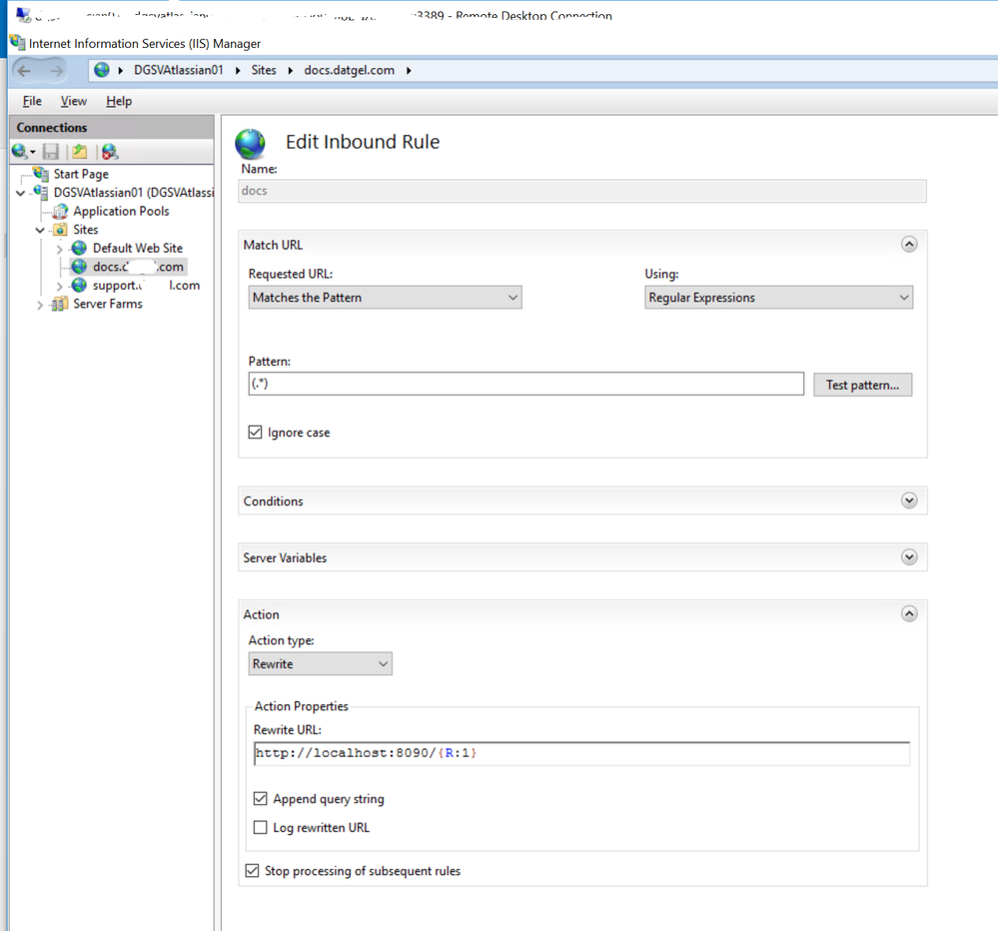Expand the Server Variables section
Screen dimensions: 998x931
coord(909,557)
